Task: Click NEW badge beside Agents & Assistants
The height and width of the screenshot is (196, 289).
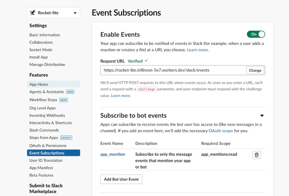Action: pos(70,92)
